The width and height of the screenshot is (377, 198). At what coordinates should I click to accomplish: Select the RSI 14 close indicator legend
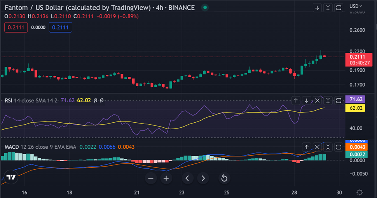tap(31, 101)
